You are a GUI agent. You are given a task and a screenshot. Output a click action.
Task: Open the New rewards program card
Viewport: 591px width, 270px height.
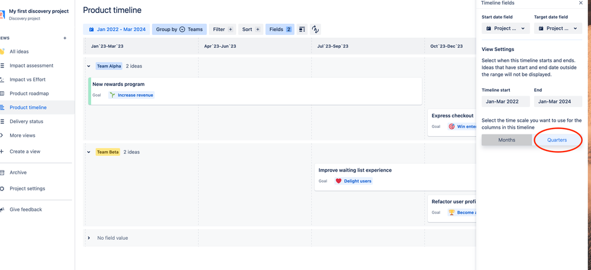[255, 91]
